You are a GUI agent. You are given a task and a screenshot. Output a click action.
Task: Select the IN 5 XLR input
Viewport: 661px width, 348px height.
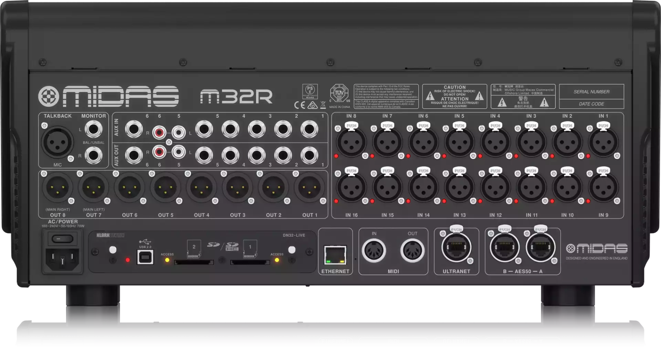click(459, 142)
